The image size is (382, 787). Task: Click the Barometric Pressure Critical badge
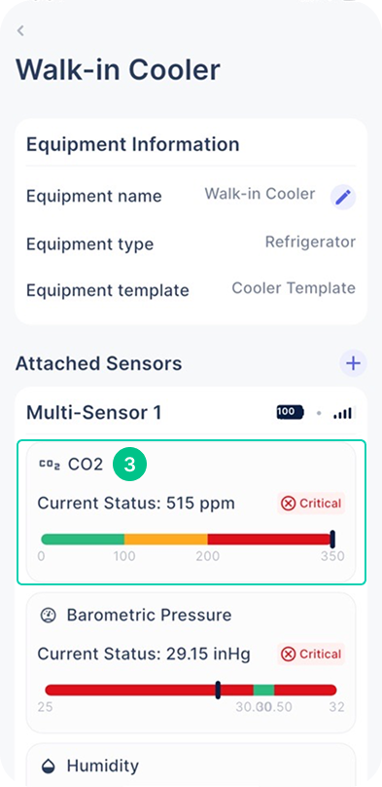(311, 654)
